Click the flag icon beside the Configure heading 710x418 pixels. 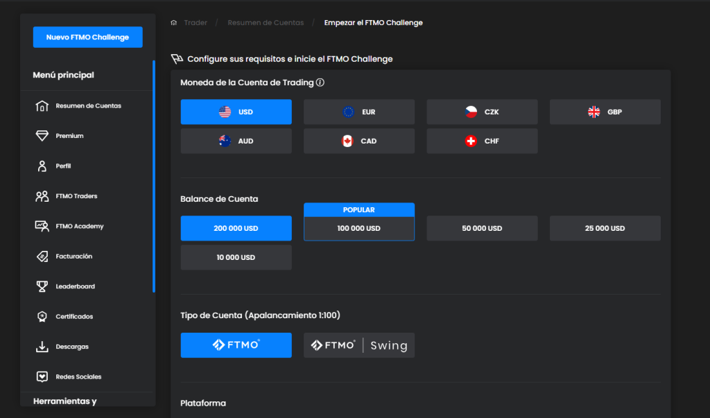[177, 59]
